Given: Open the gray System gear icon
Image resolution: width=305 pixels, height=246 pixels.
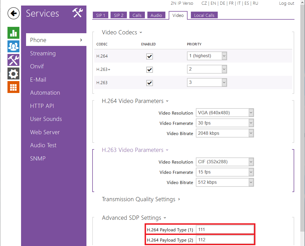Looking at the screenshot, I should pos(13,73).
